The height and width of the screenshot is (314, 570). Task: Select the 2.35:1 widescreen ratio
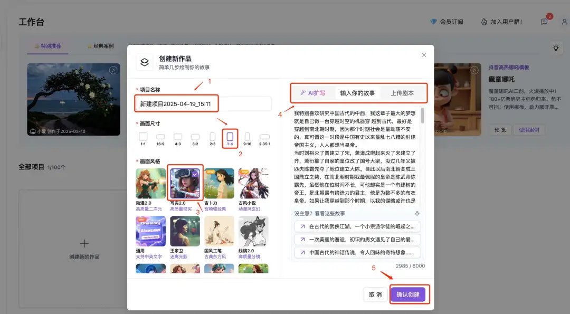coord(264,137)
